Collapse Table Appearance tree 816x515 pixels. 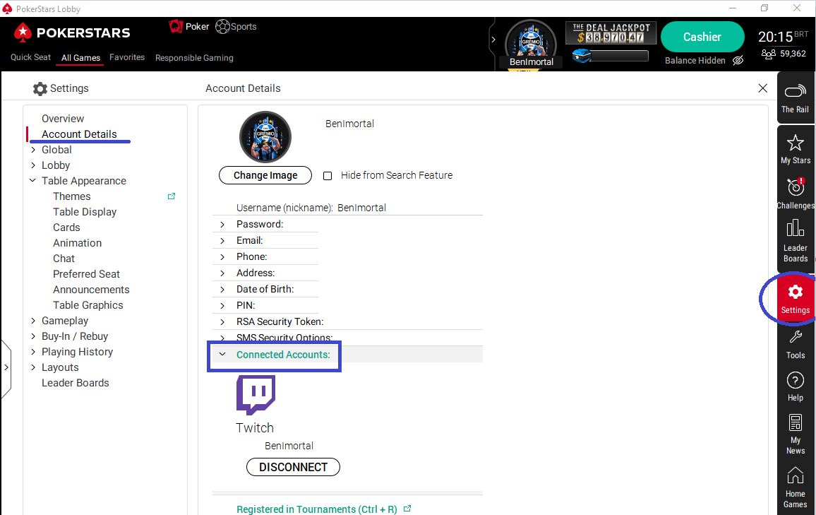tap(32, 181)
